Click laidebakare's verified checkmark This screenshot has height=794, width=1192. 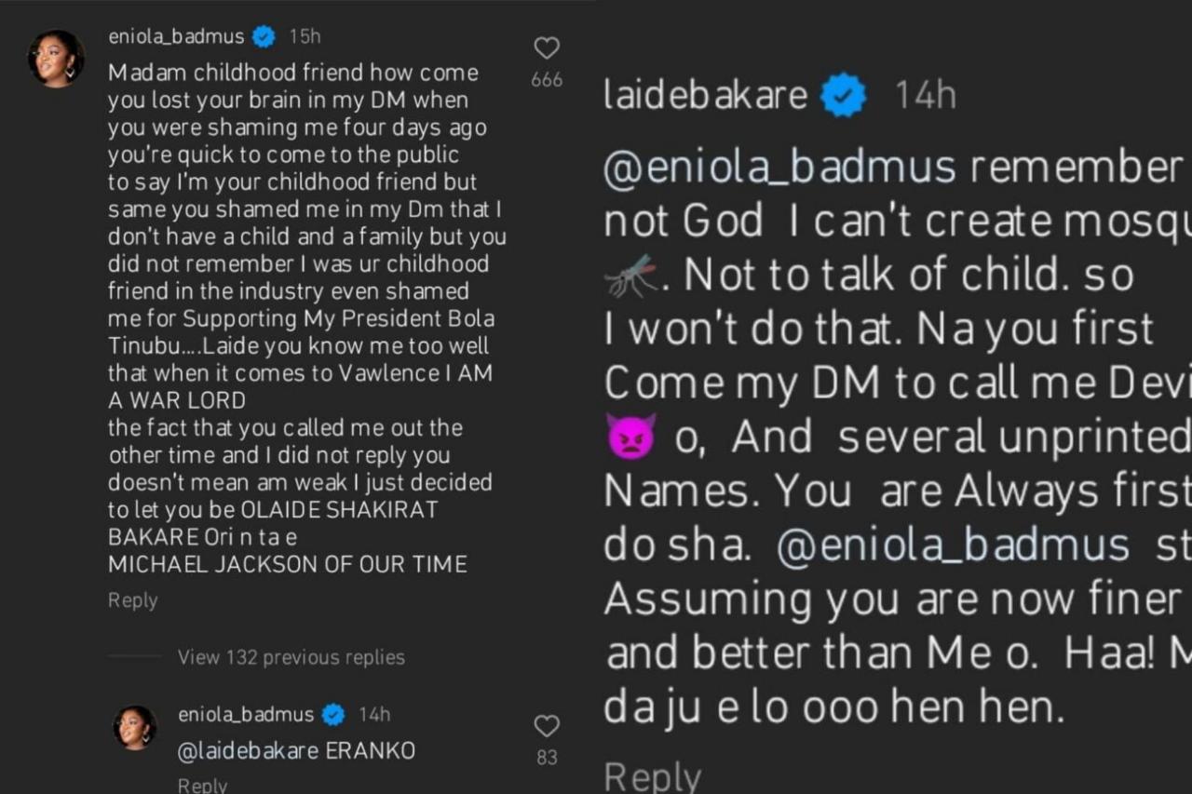pos(844,93)
